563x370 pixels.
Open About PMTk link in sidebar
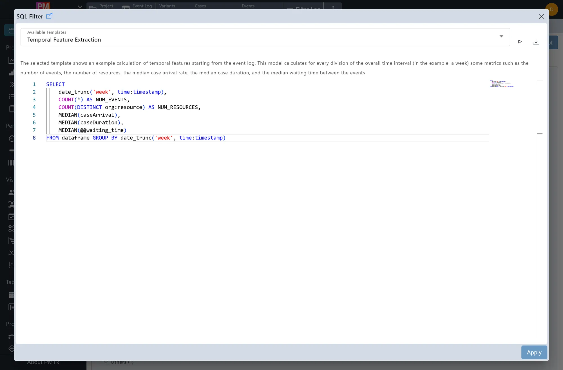coord(43,362)
